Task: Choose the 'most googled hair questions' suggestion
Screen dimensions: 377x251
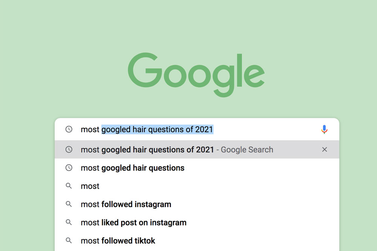Action: 132,168
